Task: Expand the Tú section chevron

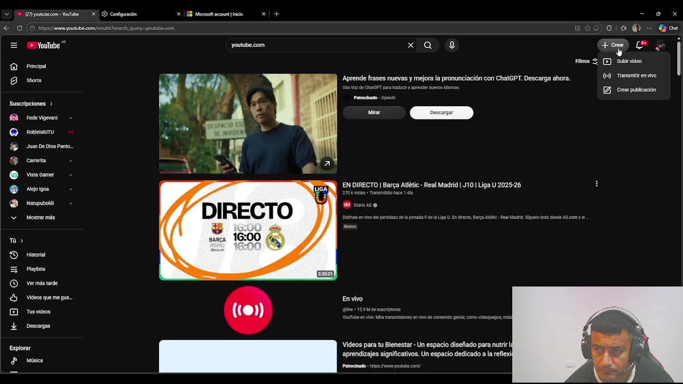Action: click(x=21, y=241)
